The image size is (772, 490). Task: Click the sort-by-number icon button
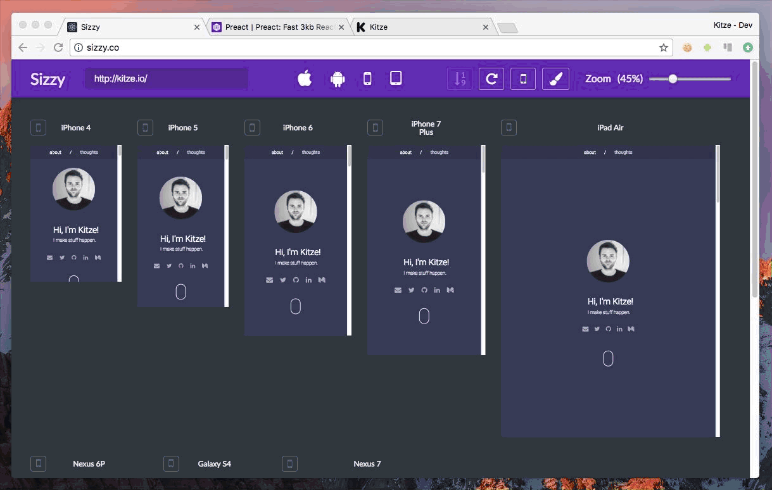click(460, 79)
